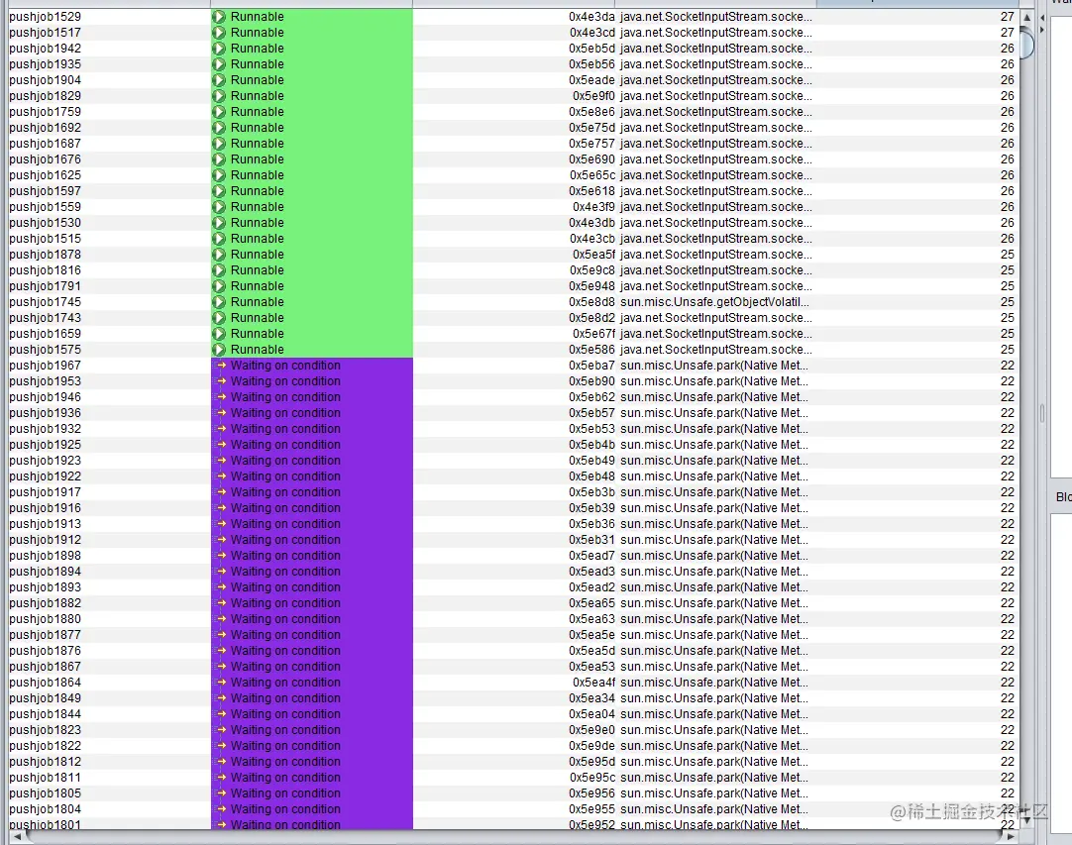Image resolution: width=1072 pixels, height=845 pixels.
Task: Click the waiting arrow icon for pushjob1876
Action: click(x=221, y=651)
